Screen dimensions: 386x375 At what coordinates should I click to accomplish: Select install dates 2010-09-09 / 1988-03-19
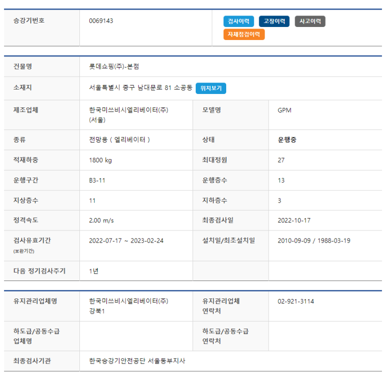[314, 240]
